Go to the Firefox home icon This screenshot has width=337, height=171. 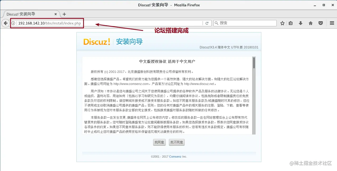tap(311, 23)
